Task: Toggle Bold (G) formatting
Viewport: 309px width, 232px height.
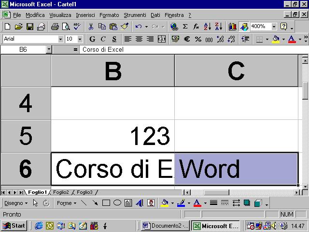Action: [x=92, y=39]
